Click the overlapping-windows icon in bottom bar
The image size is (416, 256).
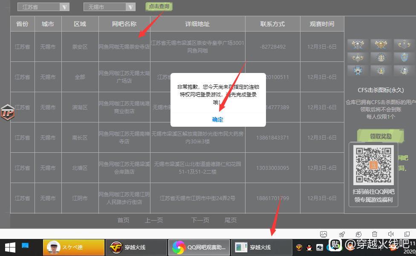coord(407,234)
